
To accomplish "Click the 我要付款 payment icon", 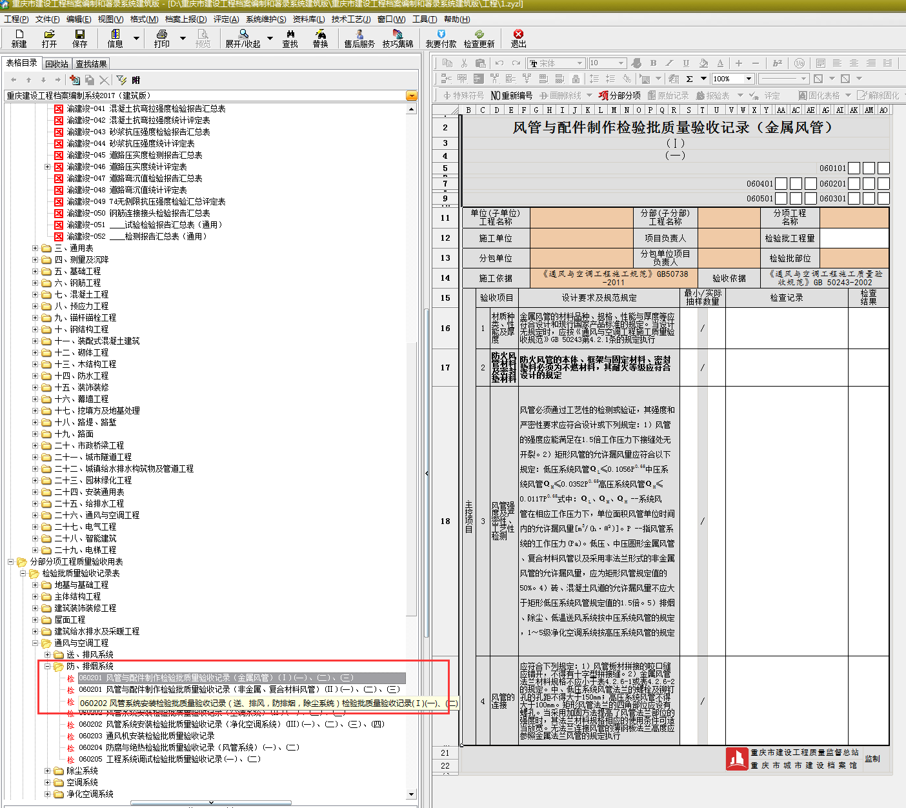I will pos(441,38).
